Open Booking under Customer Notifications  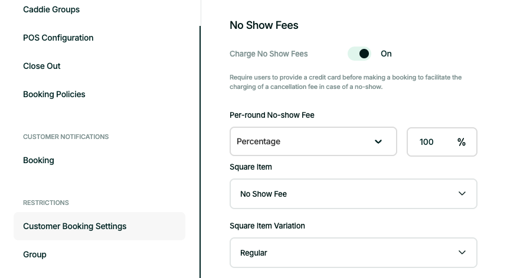[x=38, y=160]
